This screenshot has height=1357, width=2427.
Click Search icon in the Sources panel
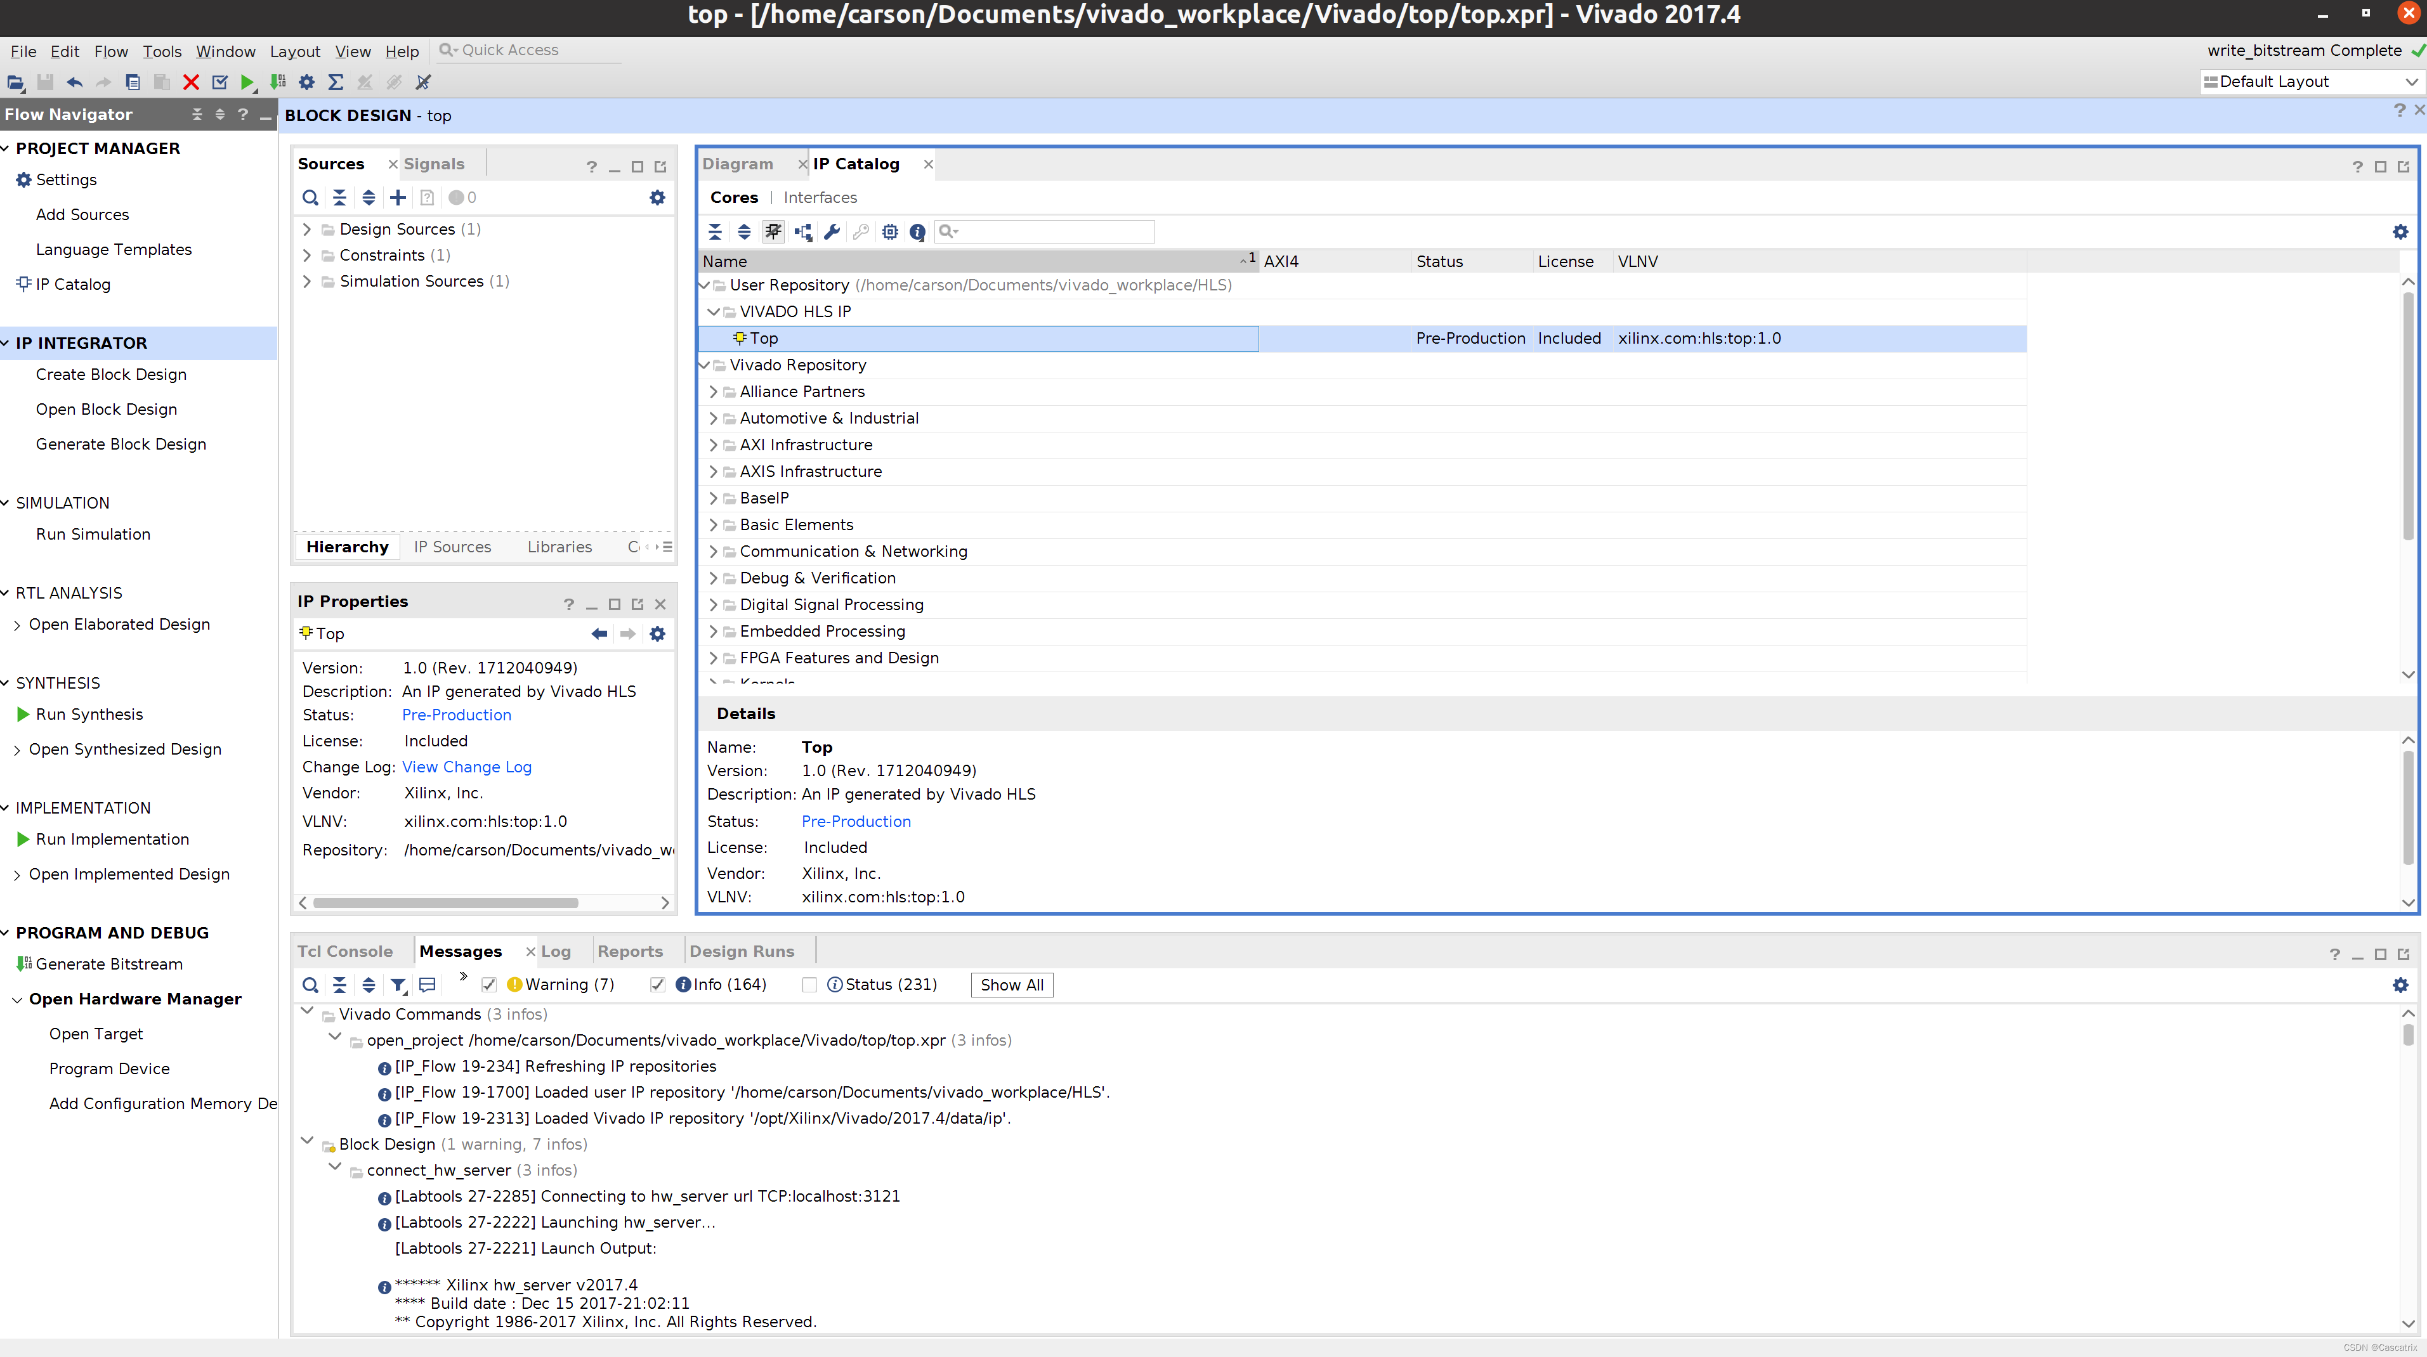click(310, 198)
